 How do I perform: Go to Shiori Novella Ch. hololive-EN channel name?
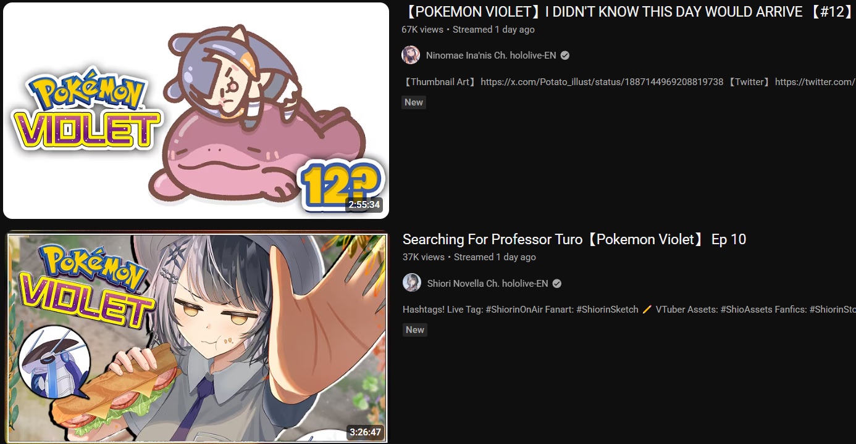488,284
